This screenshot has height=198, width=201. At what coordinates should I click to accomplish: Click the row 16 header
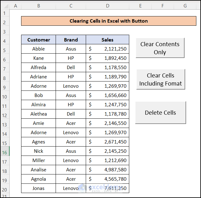click(5, 152)
